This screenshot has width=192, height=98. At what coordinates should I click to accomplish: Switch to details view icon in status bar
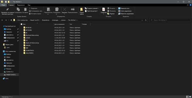[187, 97]
